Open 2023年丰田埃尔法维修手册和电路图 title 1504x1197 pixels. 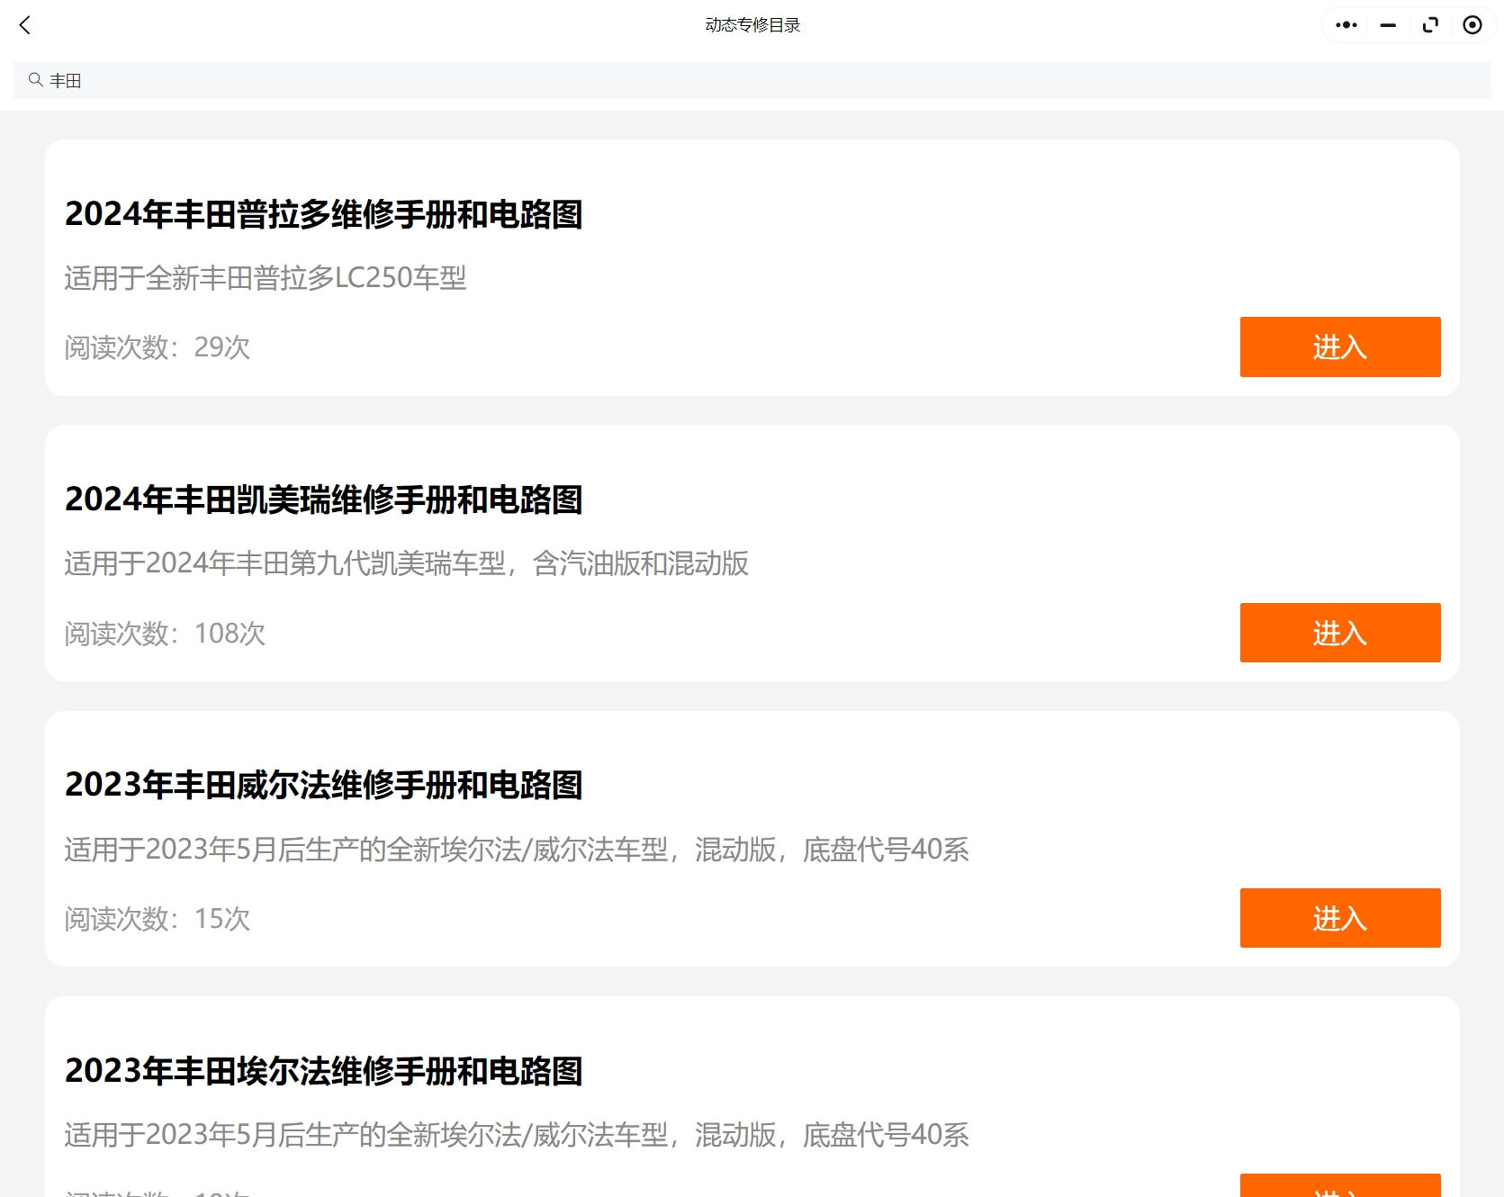[323, 1073]
